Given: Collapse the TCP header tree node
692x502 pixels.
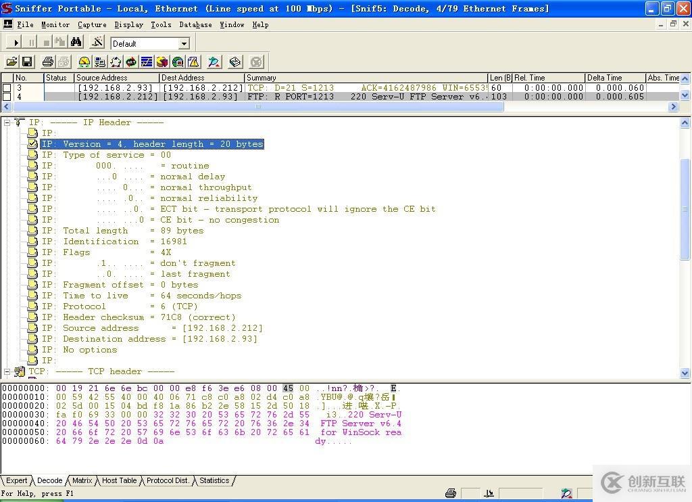Looking at the screenshot, I should 7,371.
